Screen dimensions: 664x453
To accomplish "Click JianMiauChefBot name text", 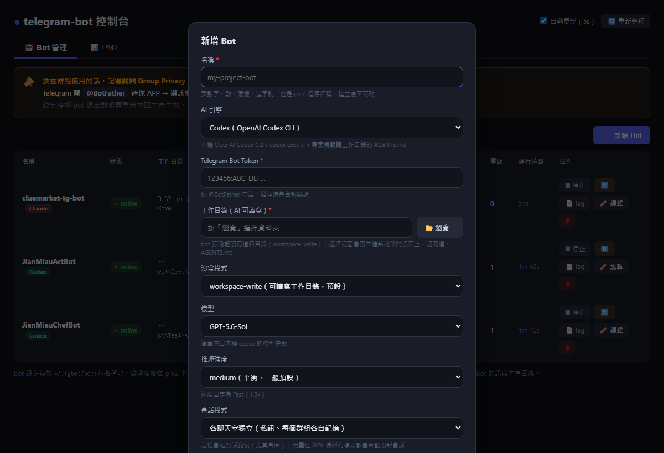I will (x=51, y=325).
